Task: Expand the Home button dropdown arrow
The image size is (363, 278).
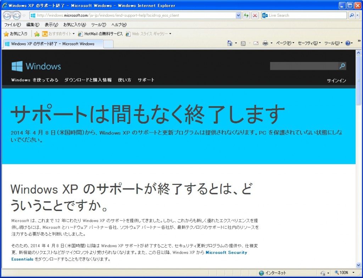Action: [236, 43]
